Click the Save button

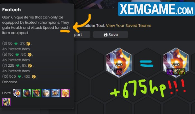(x=111, y=35)
